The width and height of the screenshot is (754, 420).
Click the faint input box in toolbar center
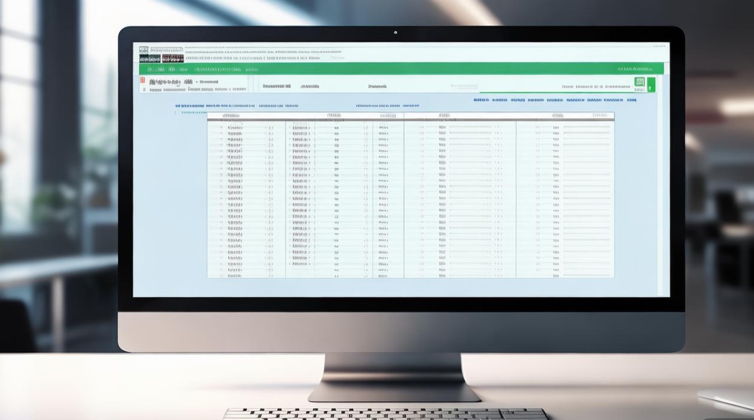464,87
